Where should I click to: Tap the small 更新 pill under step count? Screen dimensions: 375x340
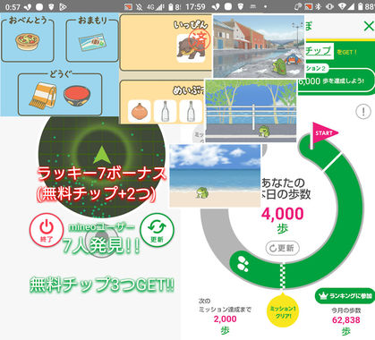click(282, 248)
